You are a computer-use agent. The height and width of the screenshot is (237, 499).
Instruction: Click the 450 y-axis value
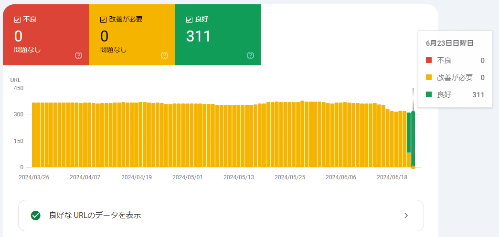point(19,88)
